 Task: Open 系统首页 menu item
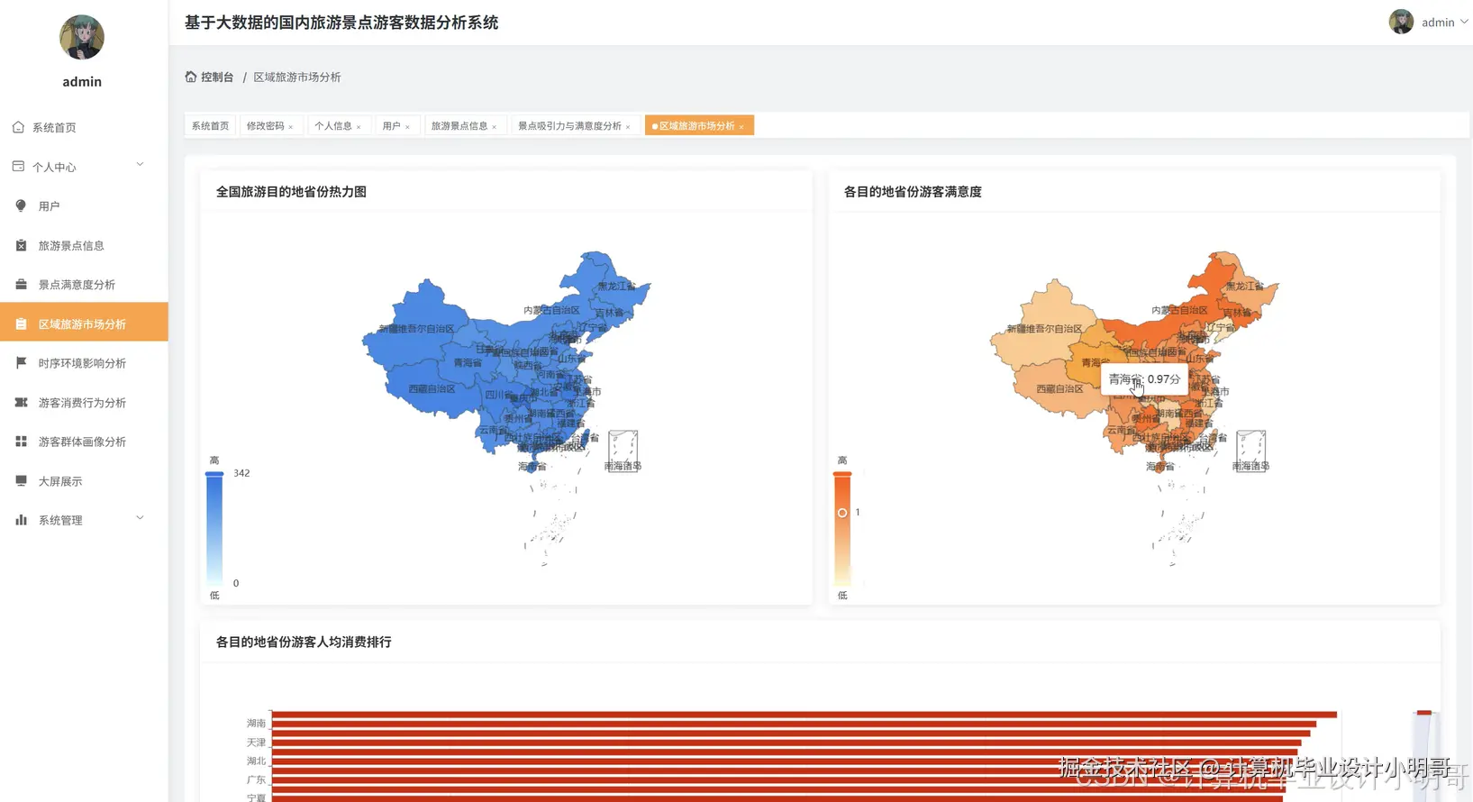coord(84,127)
